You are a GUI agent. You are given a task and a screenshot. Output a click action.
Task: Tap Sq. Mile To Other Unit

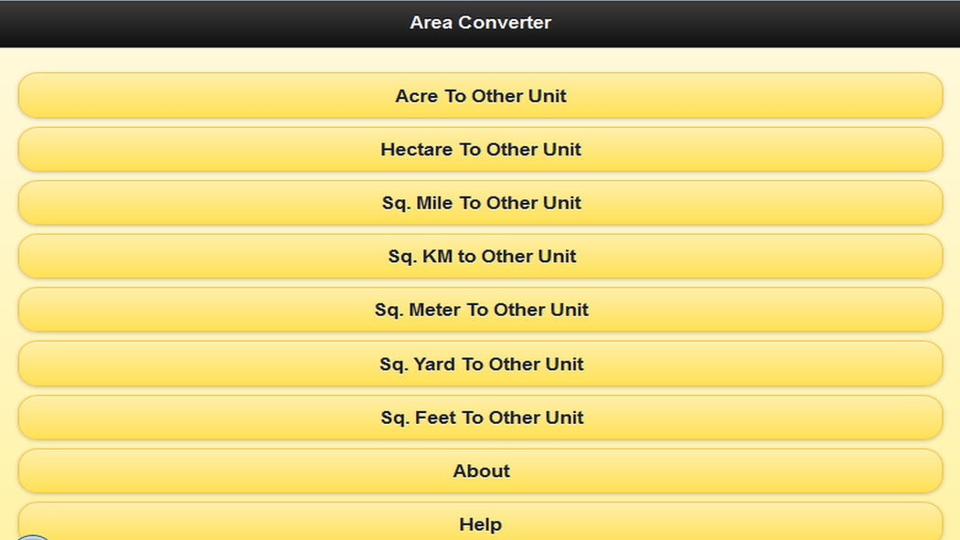tap(480, 203)
